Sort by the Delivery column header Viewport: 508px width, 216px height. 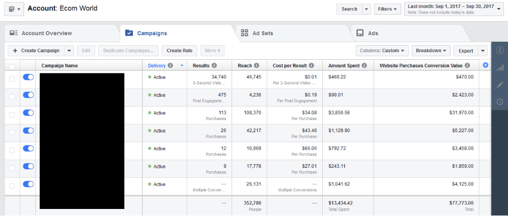157,66
